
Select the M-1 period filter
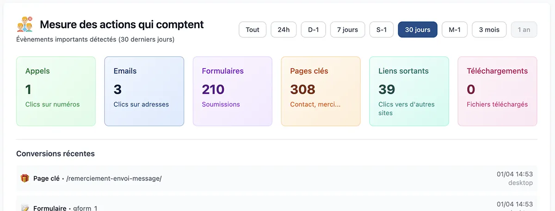point(454,30)
